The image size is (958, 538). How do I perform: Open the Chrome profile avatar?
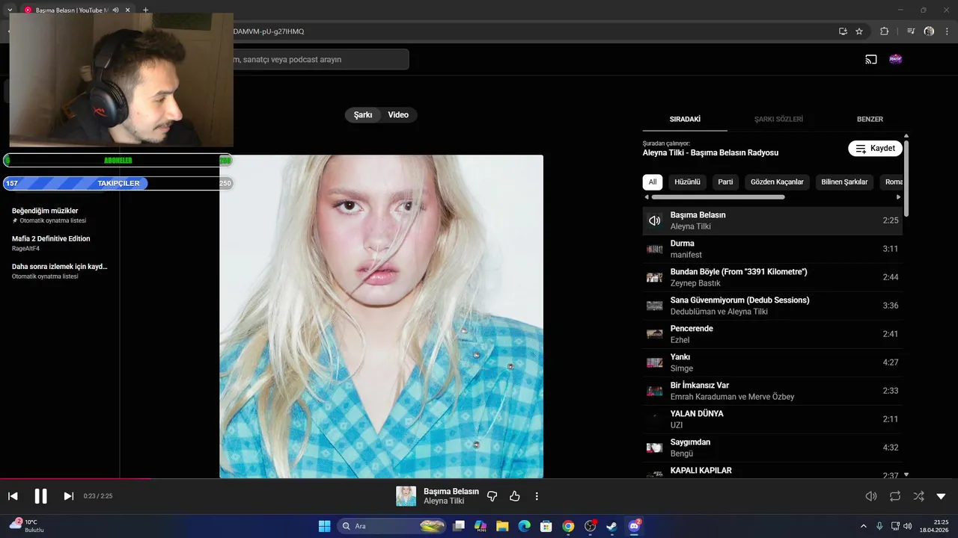pos(929,31)
